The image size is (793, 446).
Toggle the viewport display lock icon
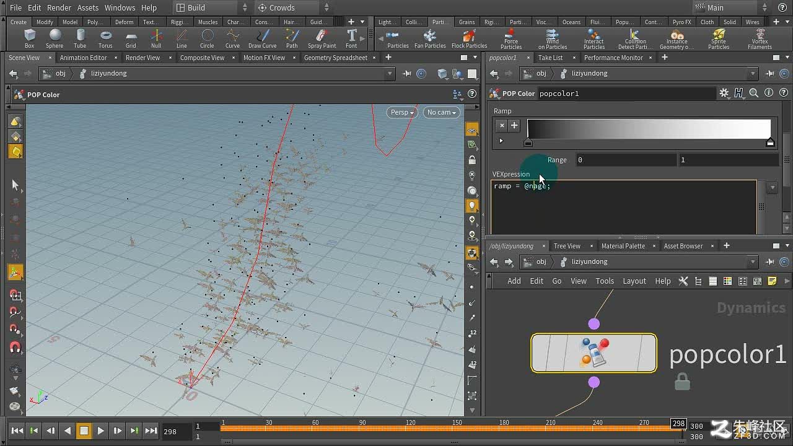tap(472, 160)
